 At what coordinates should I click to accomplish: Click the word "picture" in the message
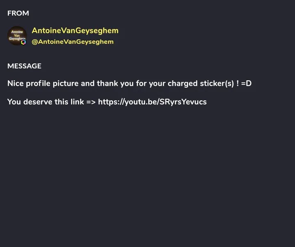point(66,84)
